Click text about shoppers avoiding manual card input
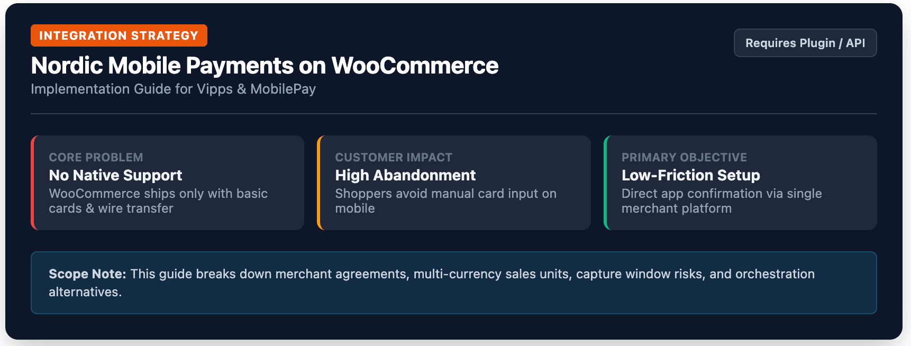 coord(445,201)
